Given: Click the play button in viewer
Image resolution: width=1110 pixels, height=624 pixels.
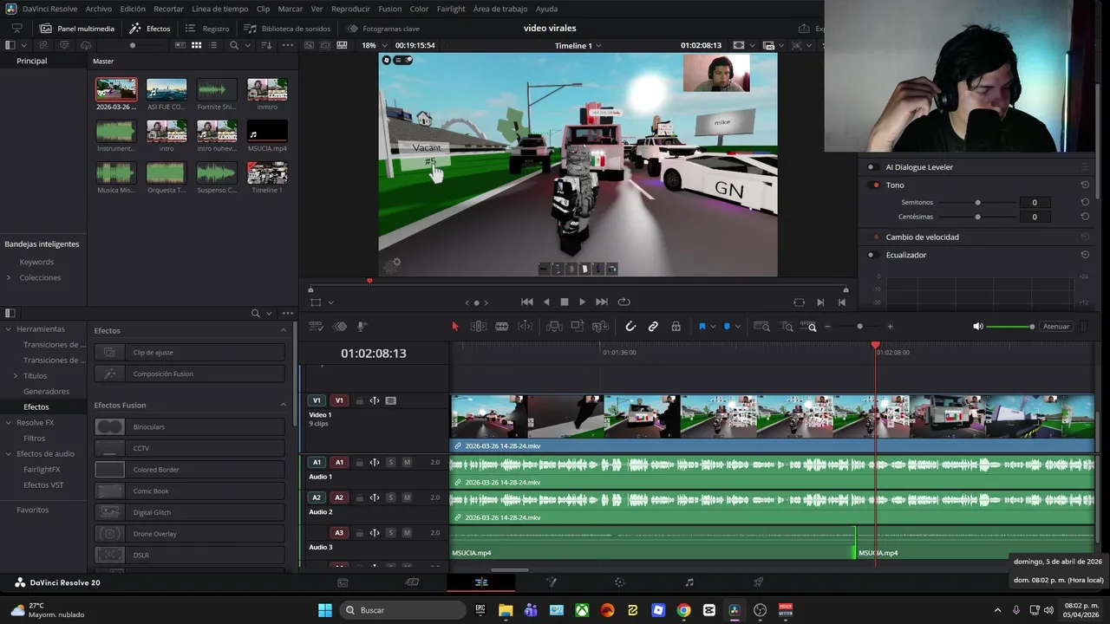Looking at the screenshot, I should tap(582, 302).
